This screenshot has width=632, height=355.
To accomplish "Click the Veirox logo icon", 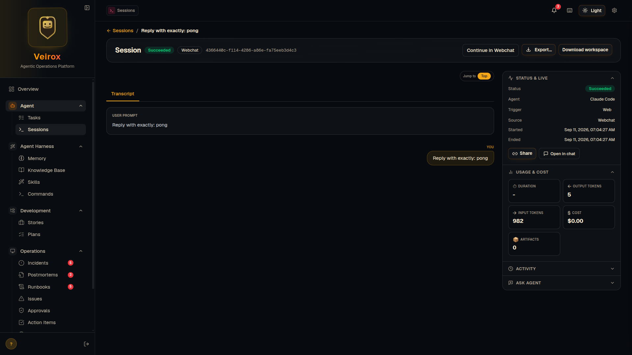I will pyautogui.click(x=47, y=27).
